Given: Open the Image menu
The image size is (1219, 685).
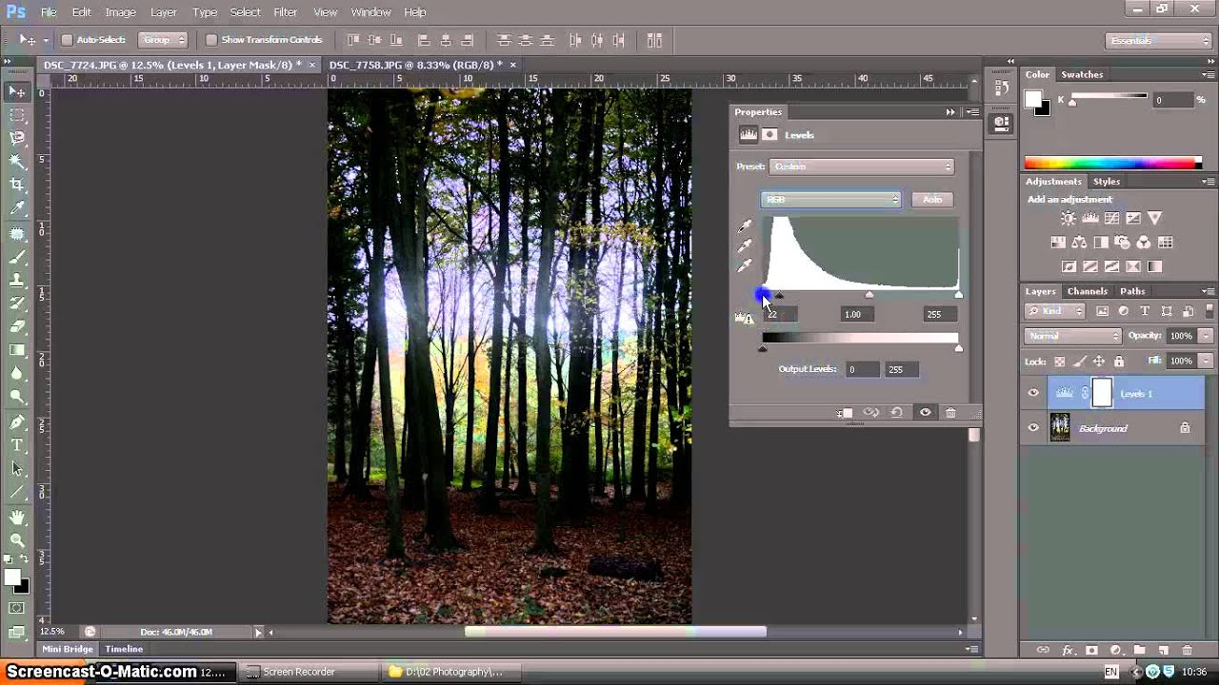Looking at the screenshot, I should 120,12.
